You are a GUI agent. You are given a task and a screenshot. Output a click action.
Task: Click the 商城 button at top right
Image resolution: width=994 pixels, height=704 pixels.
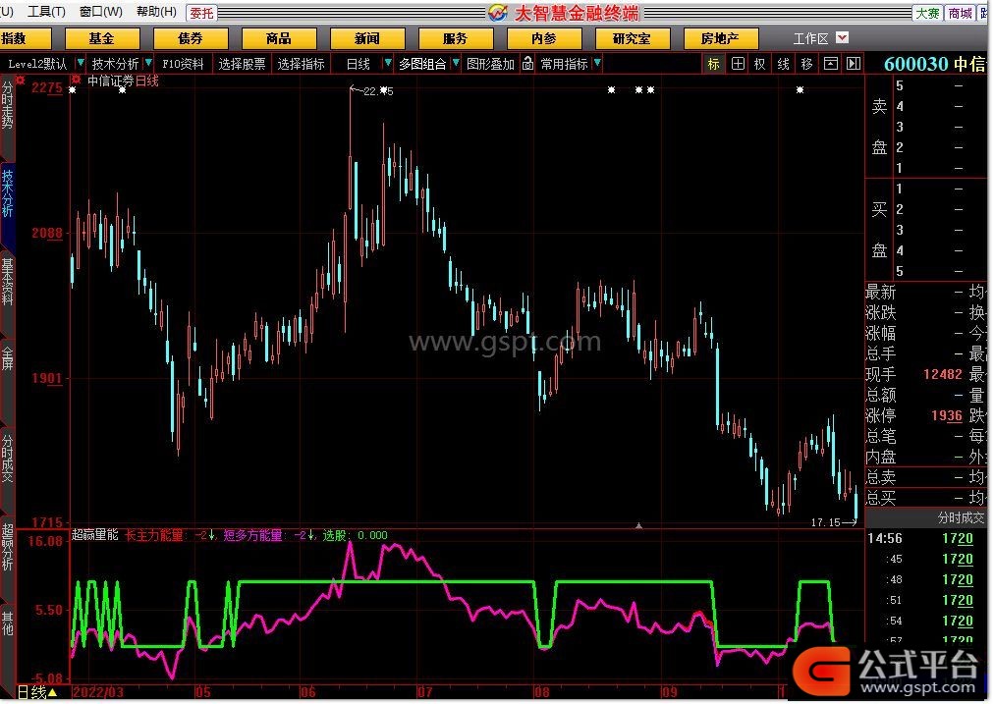point(961,13)
